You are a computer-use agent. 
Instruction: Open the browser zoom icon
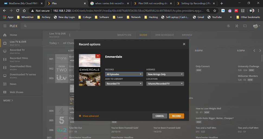coord(208,11)
